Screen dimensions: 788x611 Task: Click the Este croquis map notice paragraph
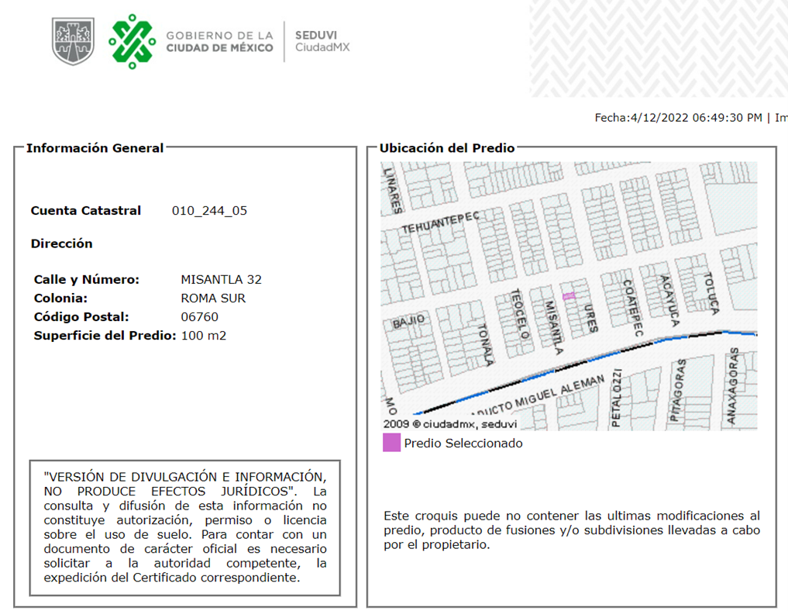point(572,530)
